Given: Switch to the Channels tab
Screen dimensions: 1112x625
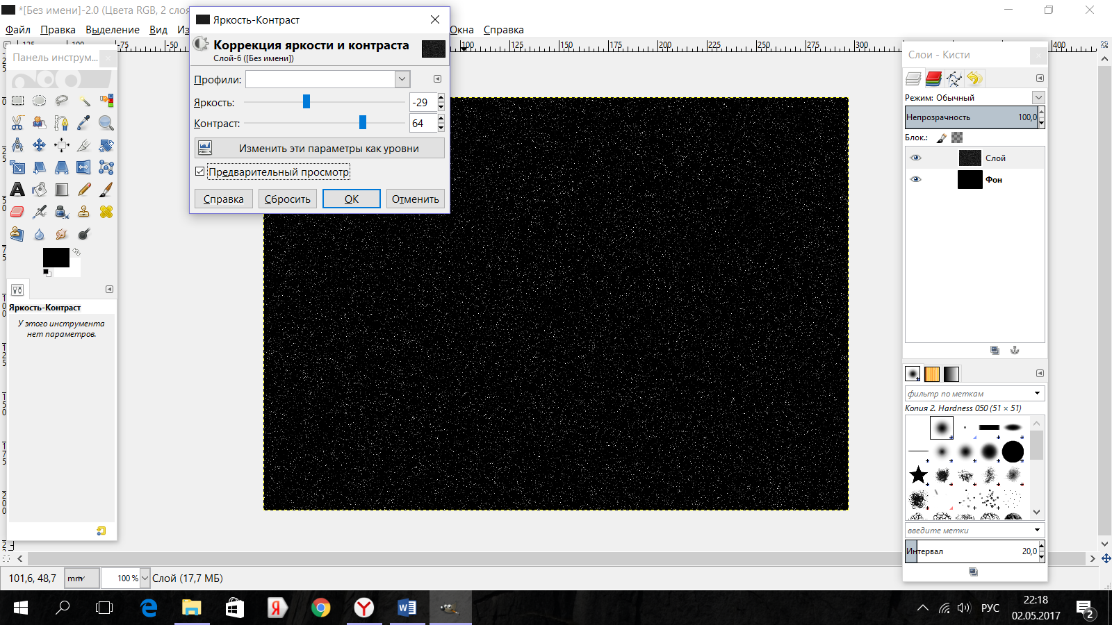Looking at the screenshot, I should 933,78.
